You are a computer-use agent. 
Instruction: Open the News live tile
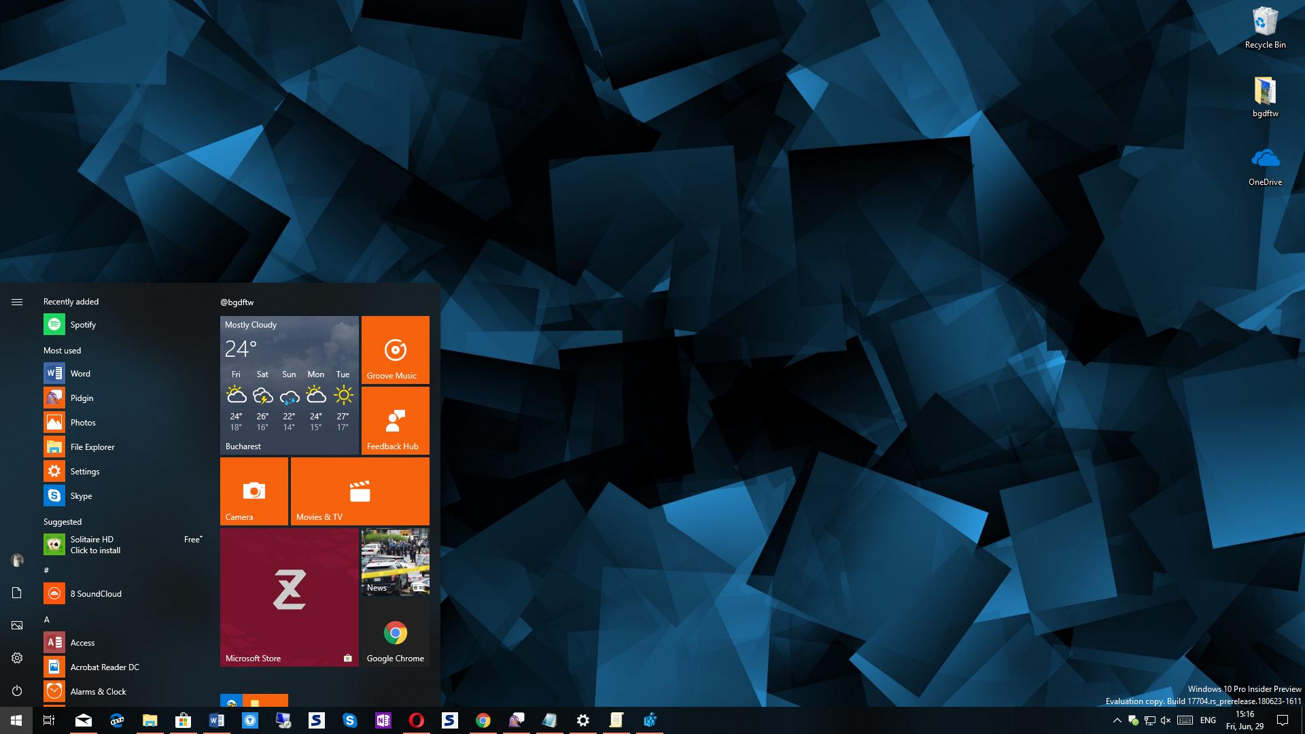396,562
